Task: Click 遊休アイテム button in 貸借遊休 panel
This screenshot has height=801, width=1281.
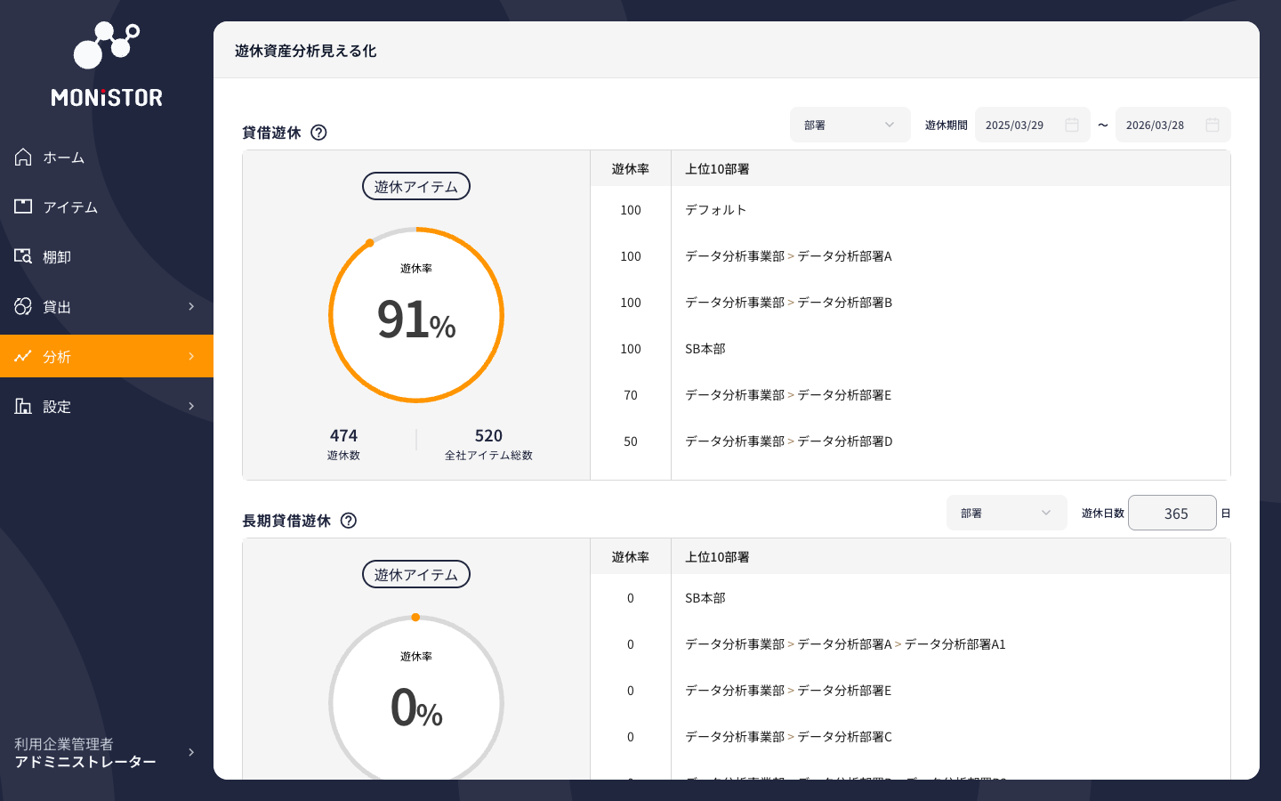Action: tap(415, 187)
